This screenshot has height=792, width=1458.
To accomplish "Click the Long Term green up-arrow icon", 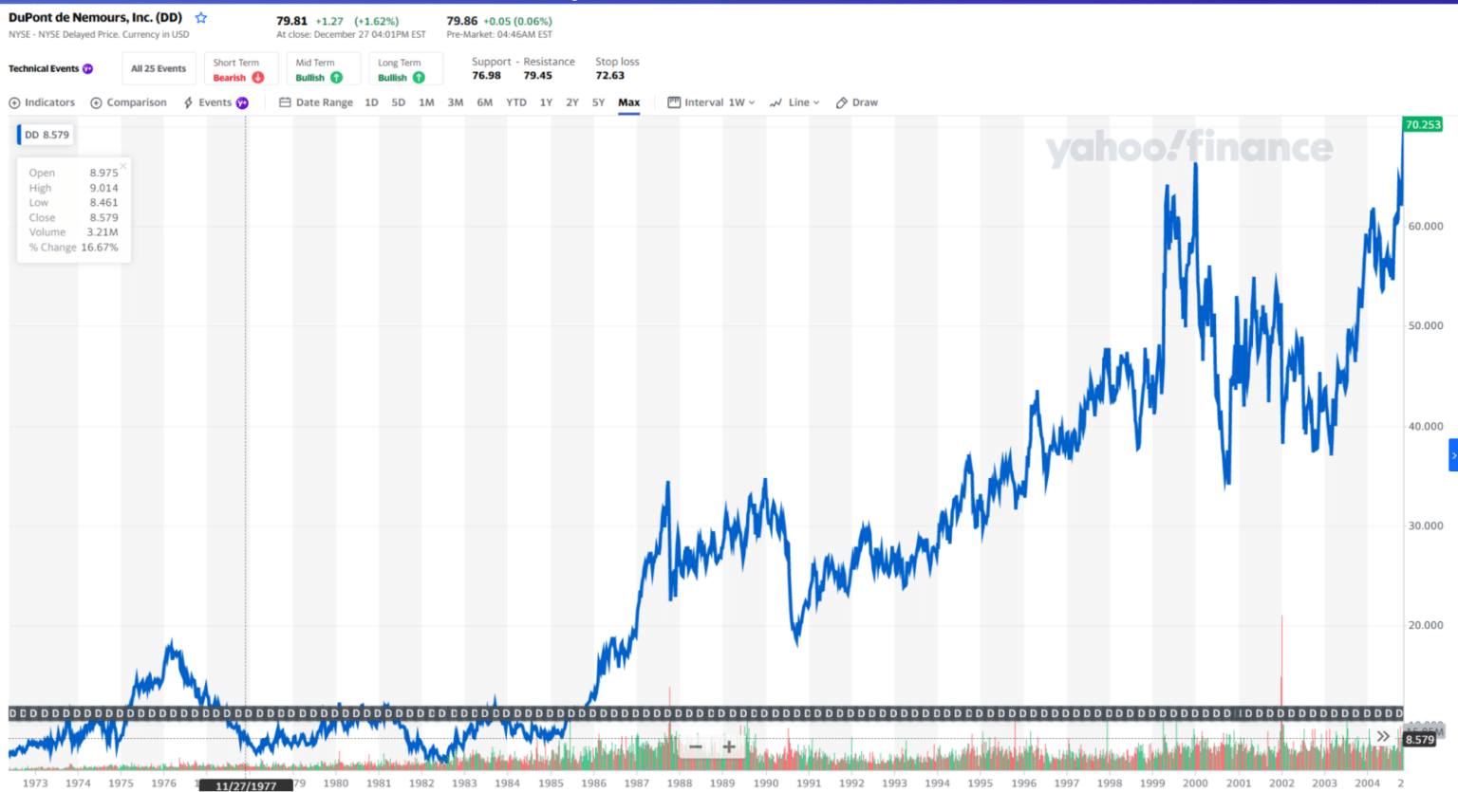I will pos(419,78).
